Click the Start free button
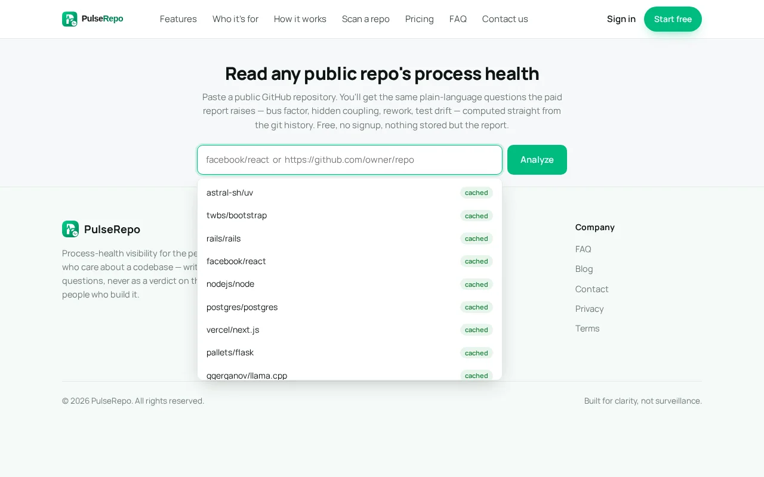This screenshot has width=764, height=477. click(x=673, y=19)
